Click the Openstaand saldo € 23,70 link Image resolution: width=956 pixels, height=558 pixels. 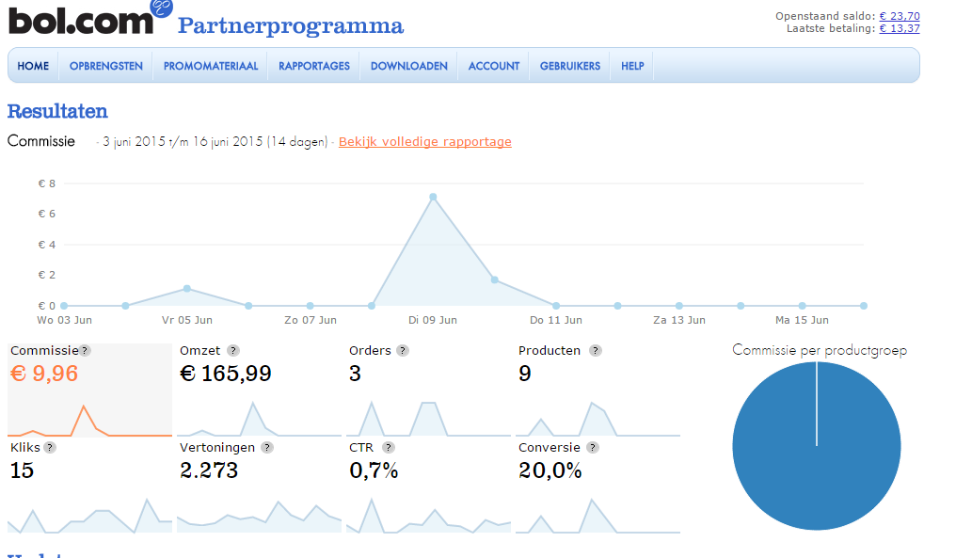(900, 16)
